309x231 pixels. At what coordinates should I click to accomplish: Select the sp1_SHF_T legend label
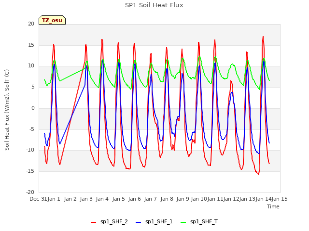[x=204, y=221]
